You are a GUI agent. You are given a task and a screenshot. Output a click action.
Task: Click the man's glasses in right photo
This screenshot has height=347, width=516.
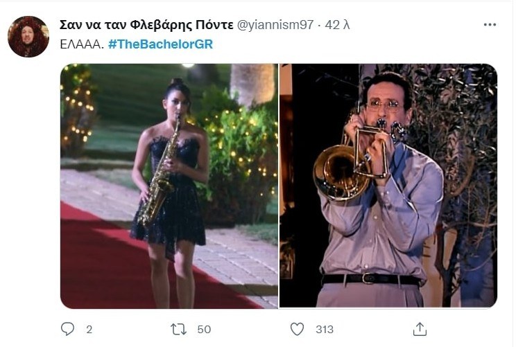tap(385, 104)
